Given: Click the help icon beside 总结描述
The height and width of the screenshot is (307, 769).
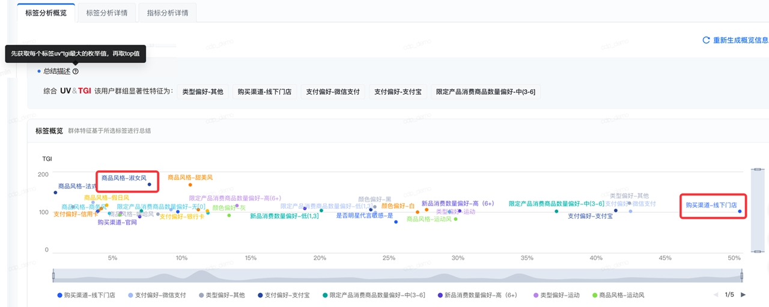Looking at the screenshot, I should pos(75,71).
